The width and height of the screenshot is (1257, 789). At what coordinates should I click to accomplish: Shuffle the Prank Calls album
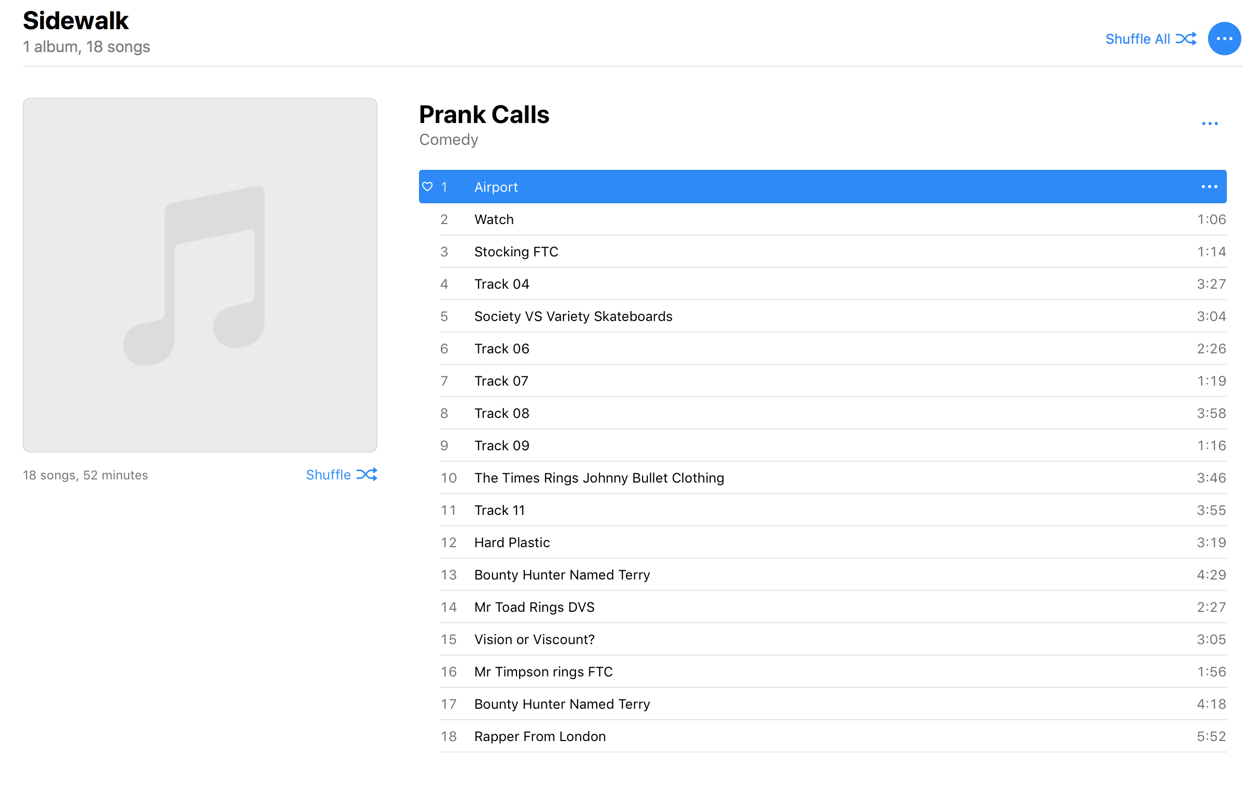(341, 474)
